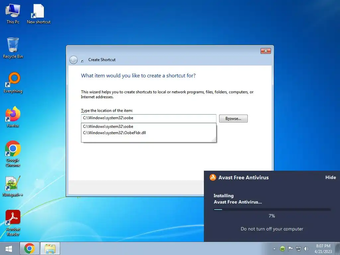
Task: Open the Windows Start menu
Action: [9, 248]
